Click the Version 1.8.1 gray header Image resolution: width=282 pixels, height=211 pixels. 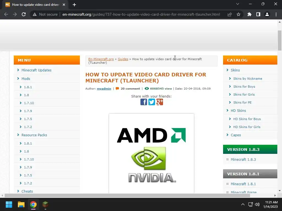250,174
